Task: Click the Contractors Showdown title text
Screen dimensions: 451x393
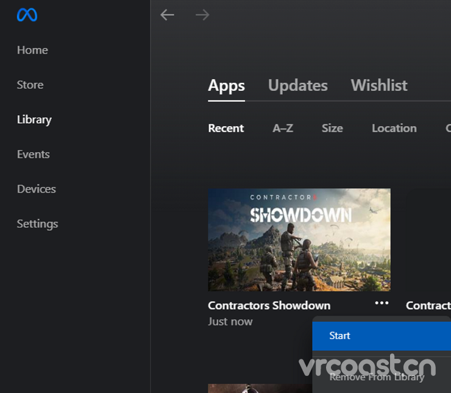Action: pyautogui.click(x=269, y=305)
